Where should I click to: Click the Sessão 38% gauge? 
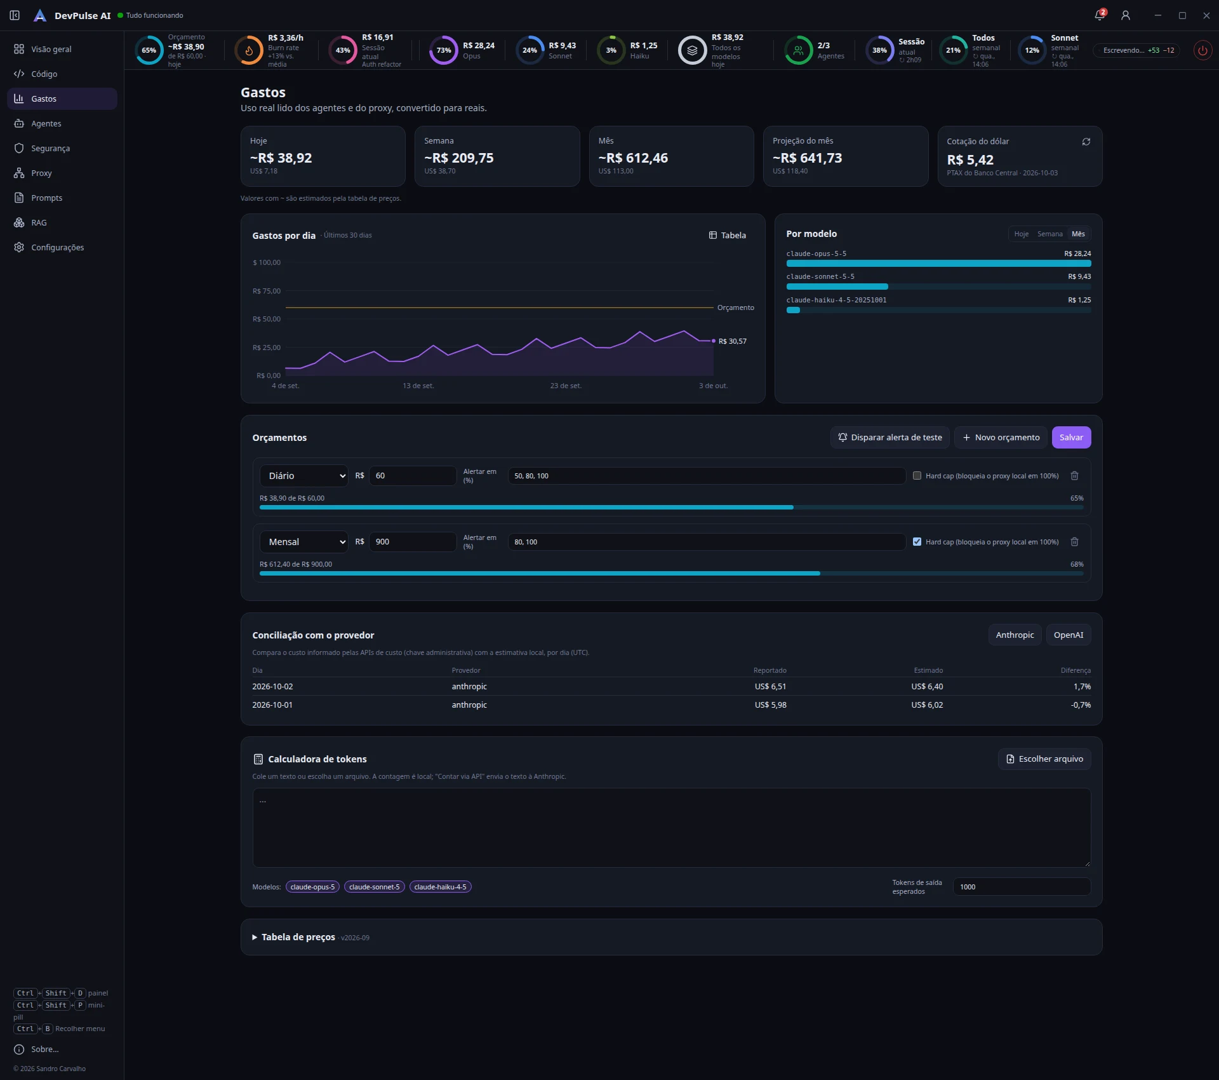[x=879, y=50]
